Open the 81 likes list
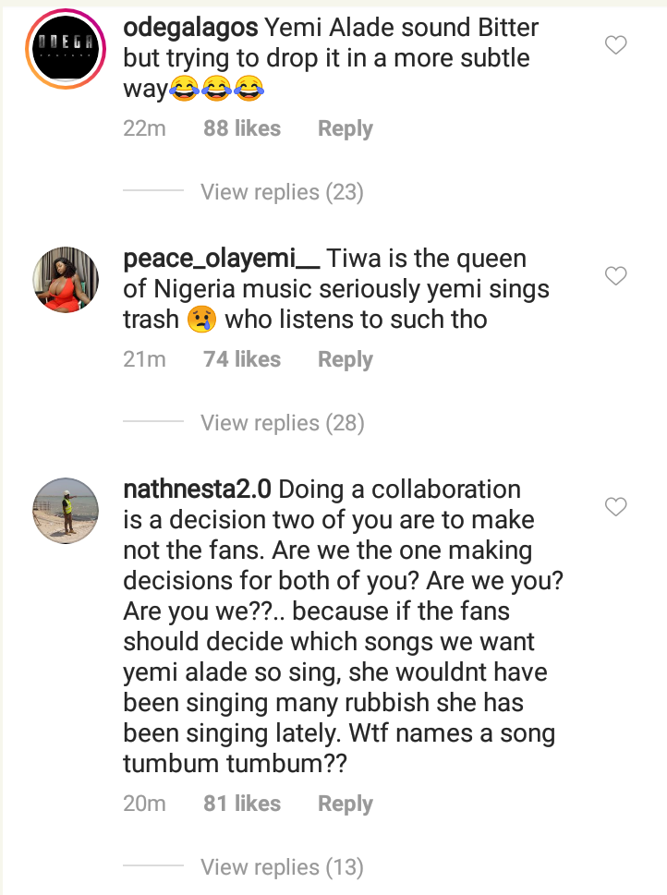The image size is (667, 895). [x=242, y=804]
